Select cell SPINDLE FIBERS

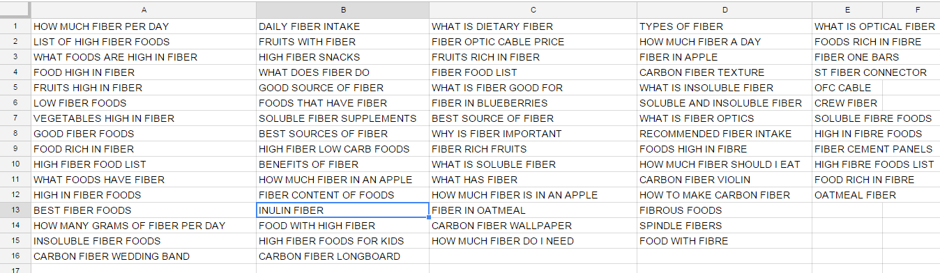[x=725, y=226]
